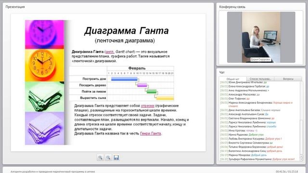Screen dimensions: 308x173
Task: Click Юлия Дмитриевна Игнатьева's chat message
Action: click(x=244, y=82)
